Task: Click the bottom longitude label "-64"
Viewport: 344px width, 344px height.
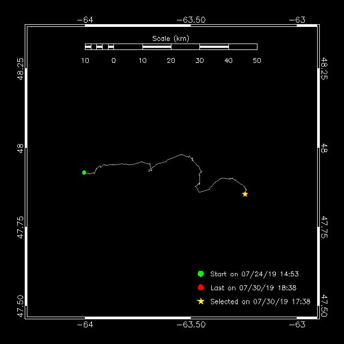Action: tap(85, 325)
